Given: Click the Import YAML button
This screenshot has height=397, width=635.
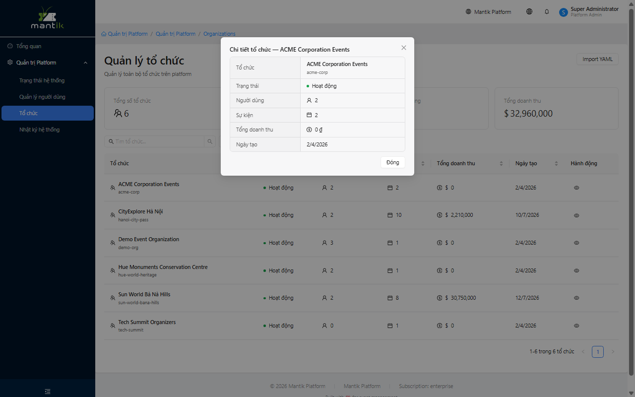Looking at the screenshot, I should pyautogui.click(x=597, y=59).
